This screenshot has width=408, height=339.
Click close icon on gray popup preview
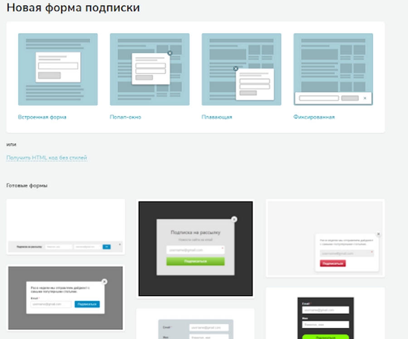(x=105, y=282)
